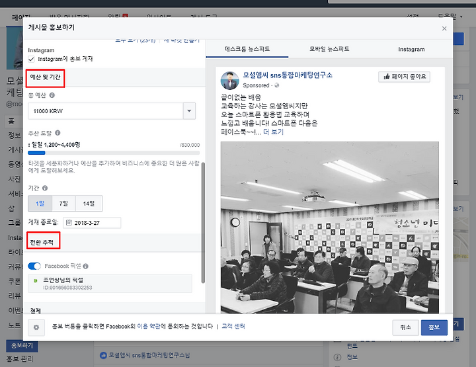Viewport: 476px width, 367px height.
Task: Click the blue promote button
Action: point(434,327)
